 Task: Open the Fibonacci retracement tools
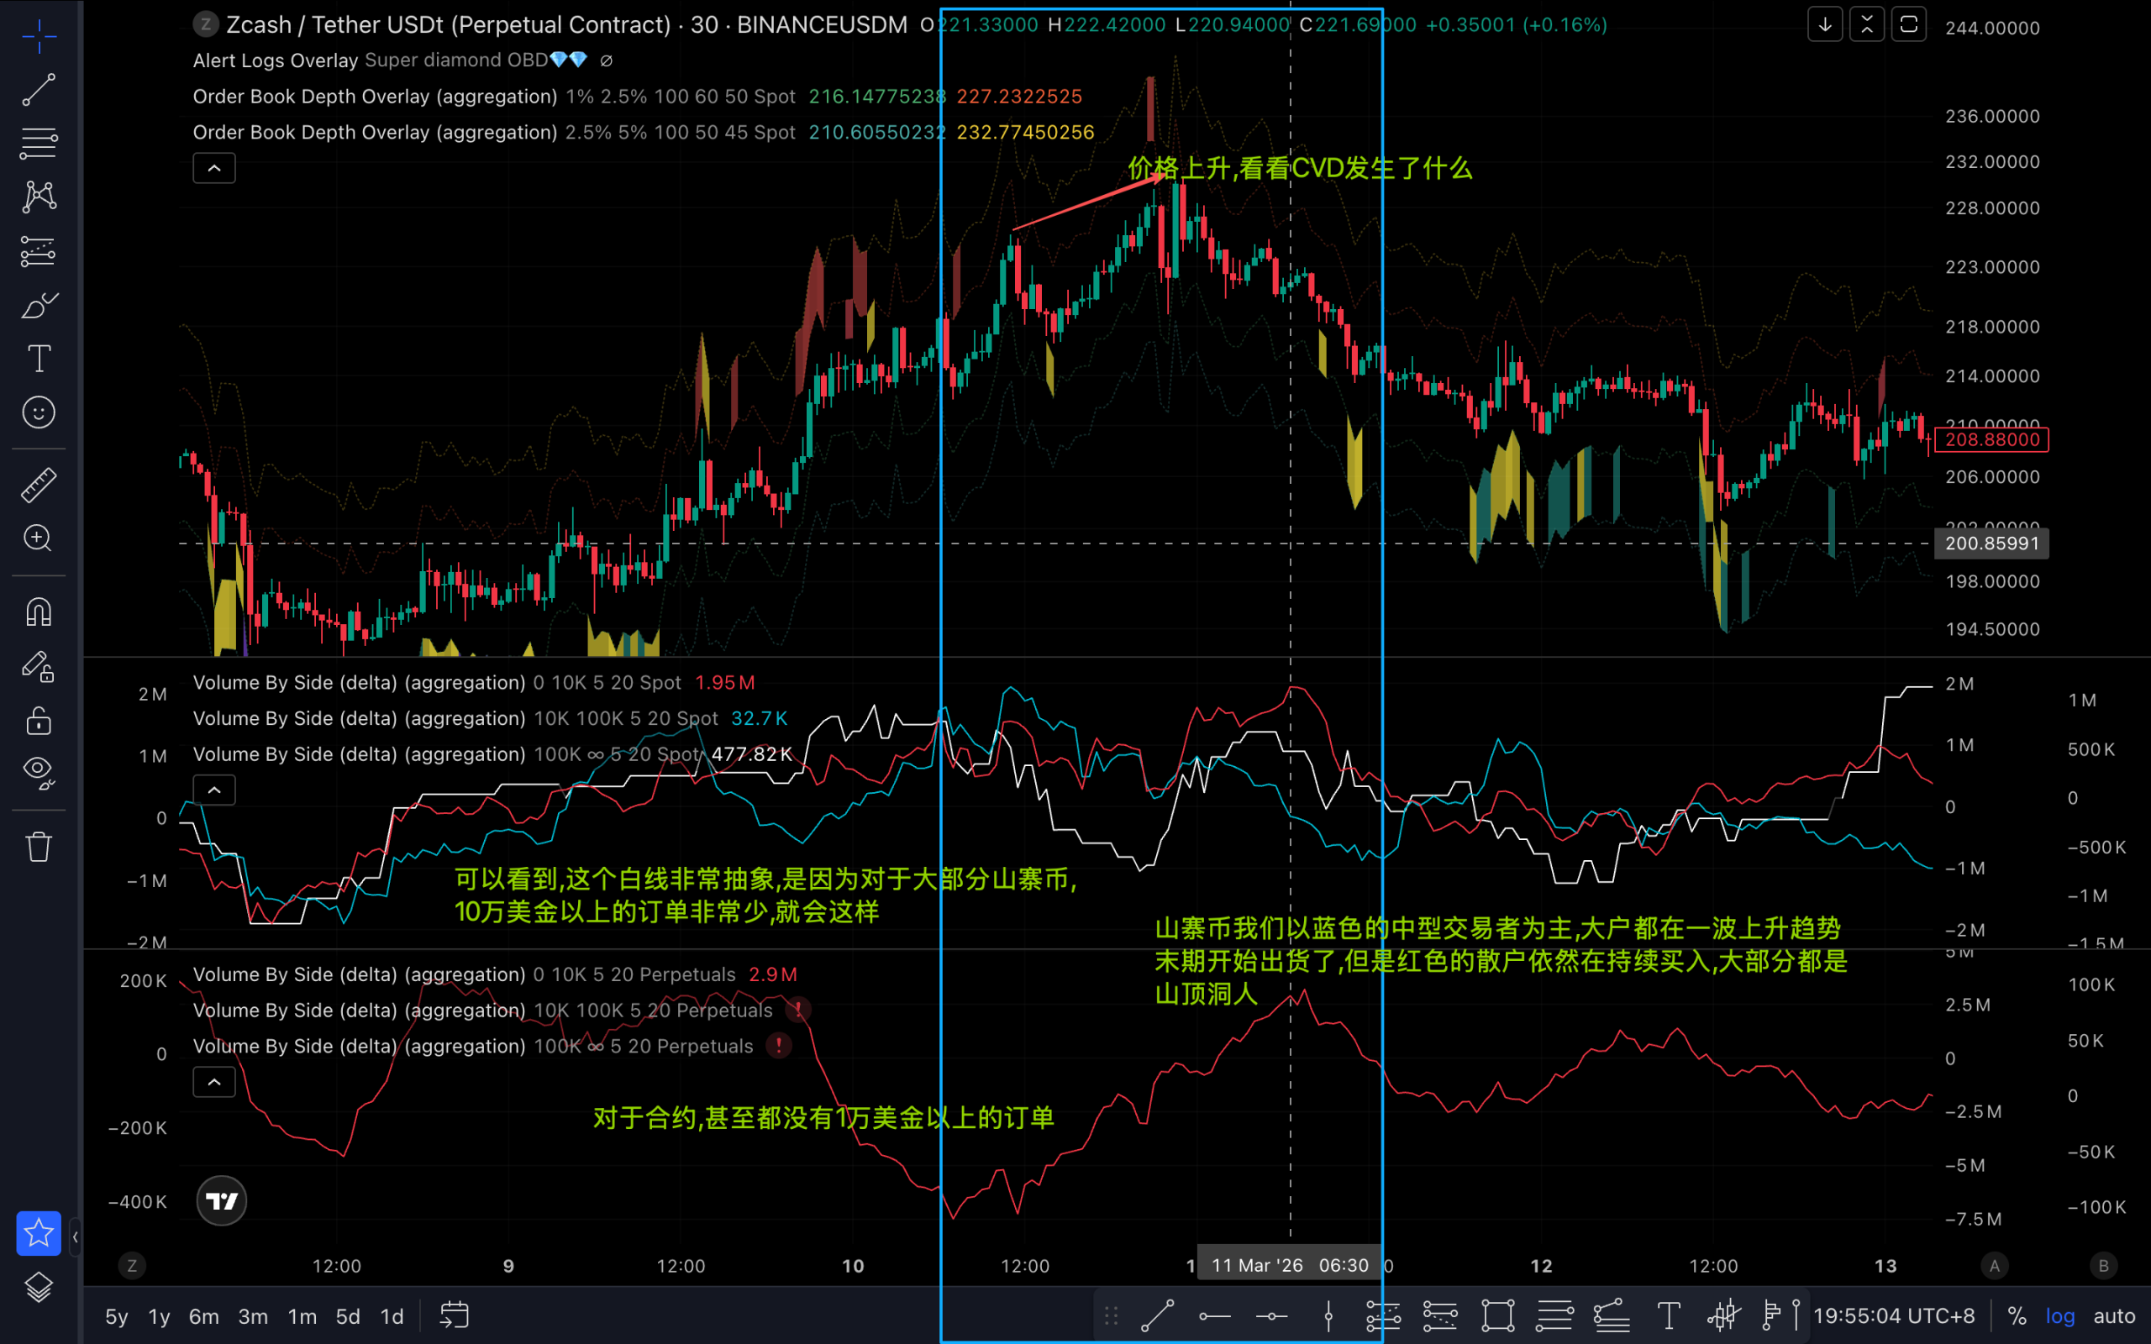point(38,142)
